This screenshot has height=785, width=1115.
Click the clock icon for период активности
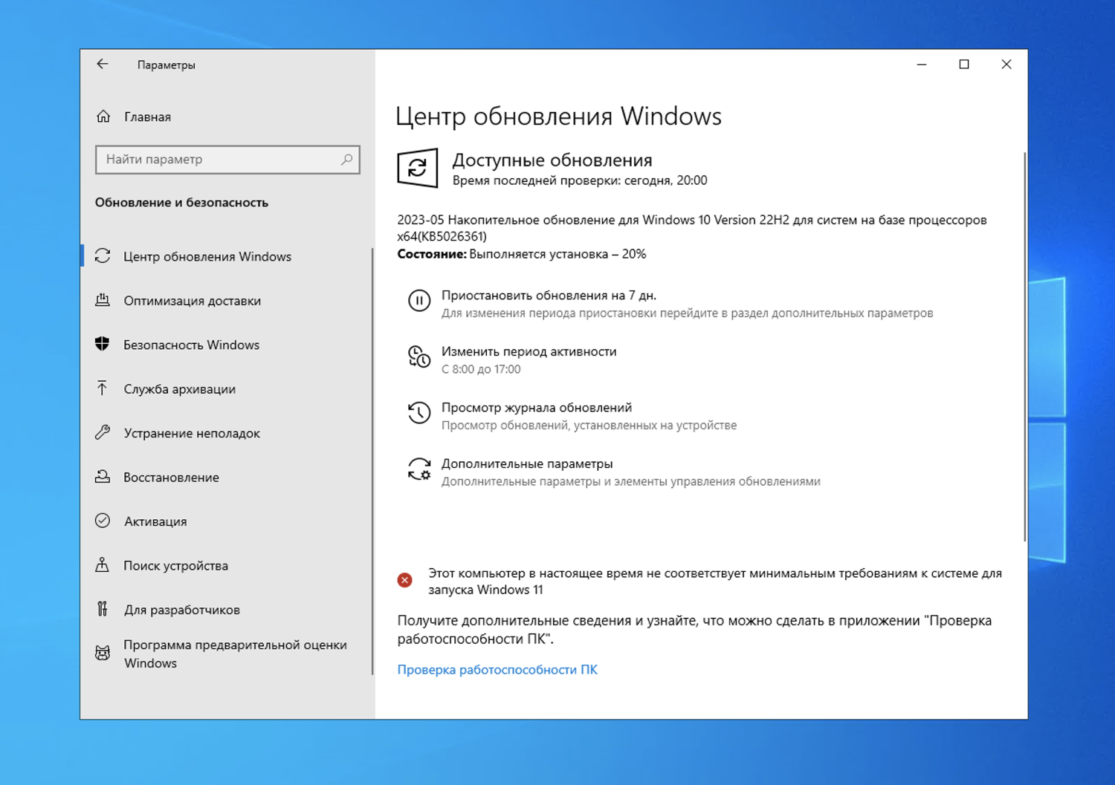(419, 356)
